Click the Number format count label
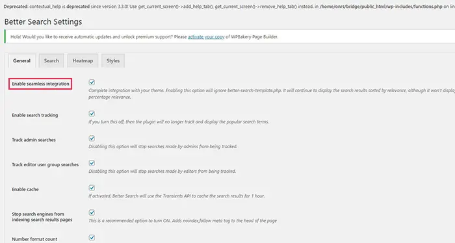The width and height of the screenshot is (455, 243). [x=34, y=239]
